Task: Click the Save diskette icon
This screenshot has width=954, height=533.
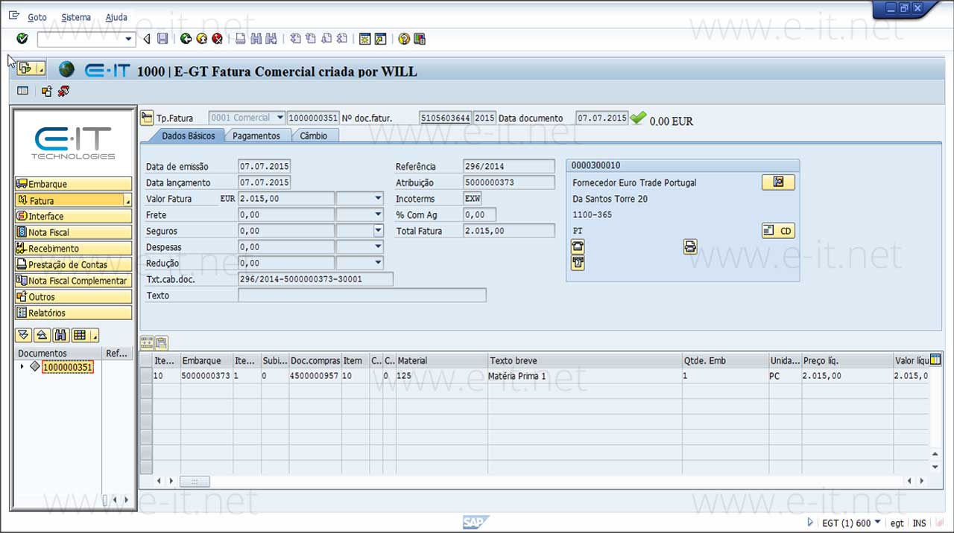Action: pos(162,39)
